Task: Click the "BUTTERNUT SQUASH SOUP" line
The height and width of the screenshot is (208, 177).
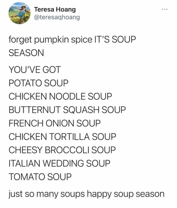Action: (67, 110)
